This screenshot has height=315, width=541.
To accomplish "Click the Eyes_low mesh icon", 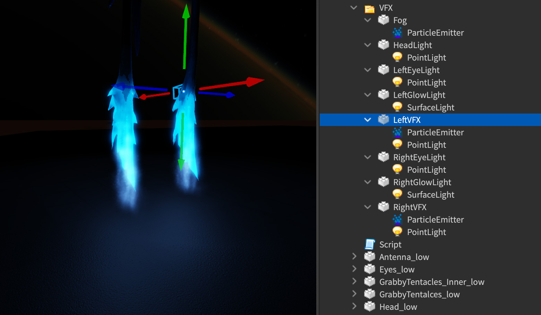I will tap(370, 269).
